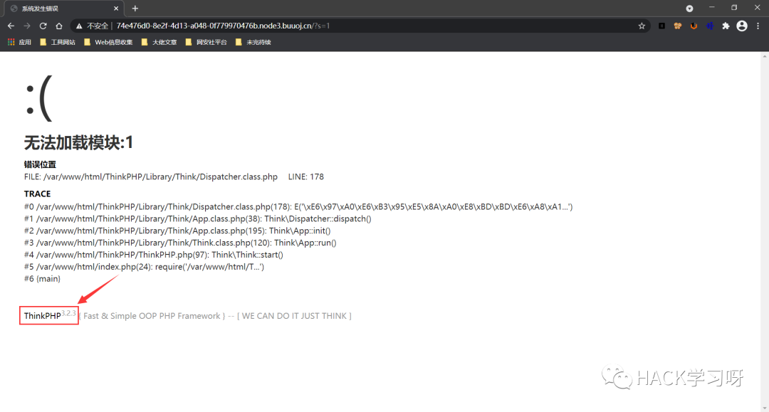Open the orange U-shaped extension icon

pyautogui.click(x=694, y=26)
